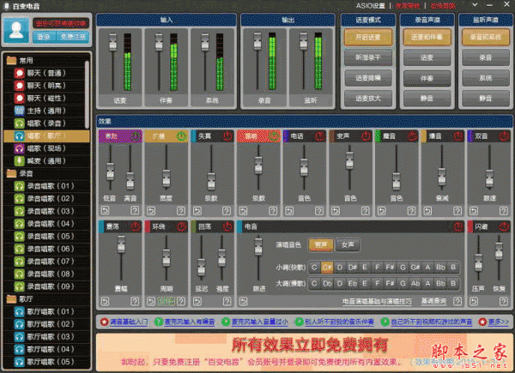
Task: Choose minor key D# in 小调 row
Action: click(352, 268)
